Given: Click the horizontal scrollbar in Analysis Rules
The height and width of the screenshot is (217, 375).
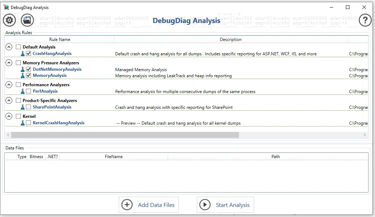Looking at the screenshot, I should point(125,135).
